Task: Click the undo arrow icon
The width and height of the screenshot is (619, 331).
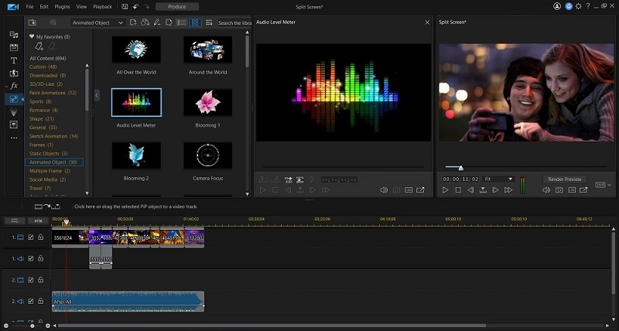Action: 135,6
